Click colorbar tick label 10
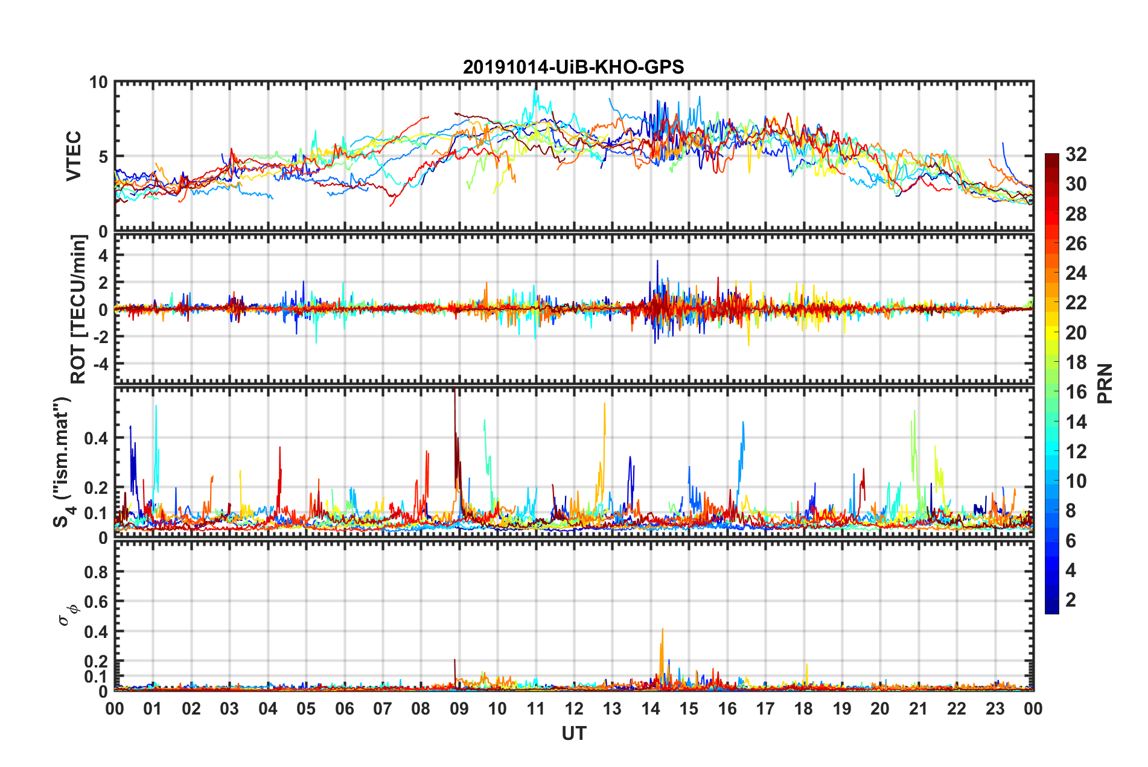1148x767 pixels. (1076, 481)
